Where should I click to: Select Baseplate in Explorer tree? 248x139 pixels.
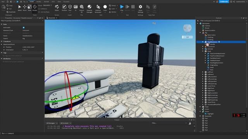[x=208, y=116]
